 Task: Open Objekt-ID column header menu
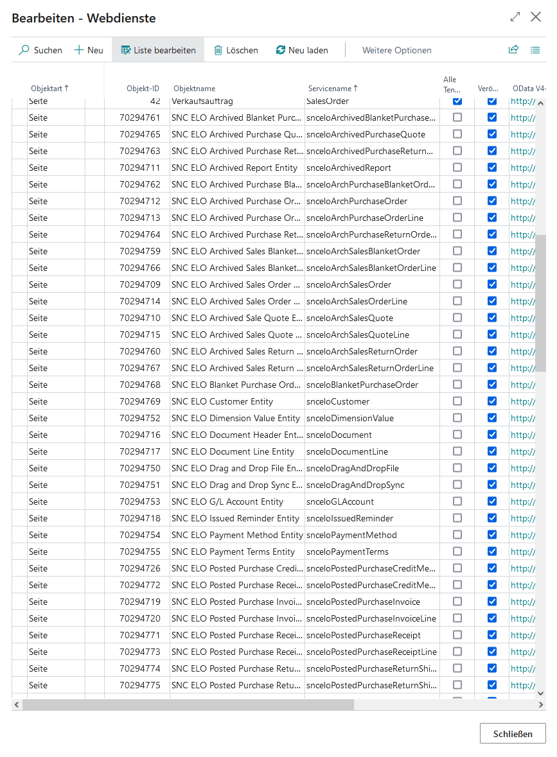[143, 89]
